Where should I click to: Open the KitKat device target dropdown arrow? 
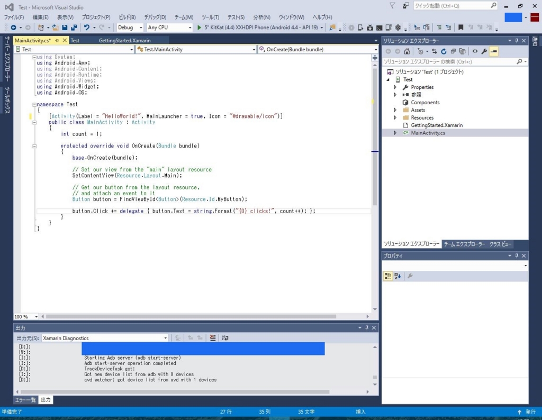coord(322,28)
